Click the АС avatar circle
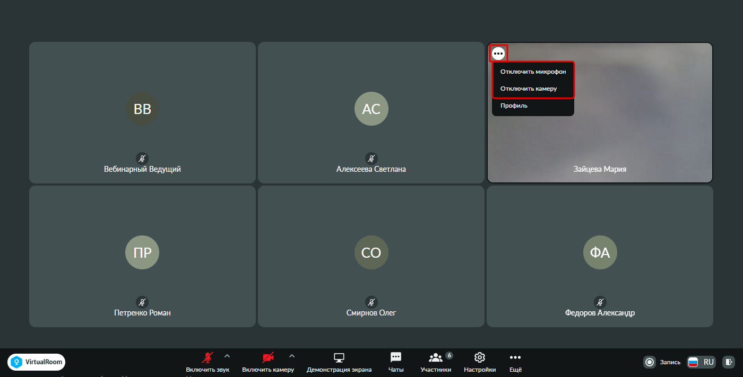The width and height of the screenshot is (743, 377). coord(371,109)
